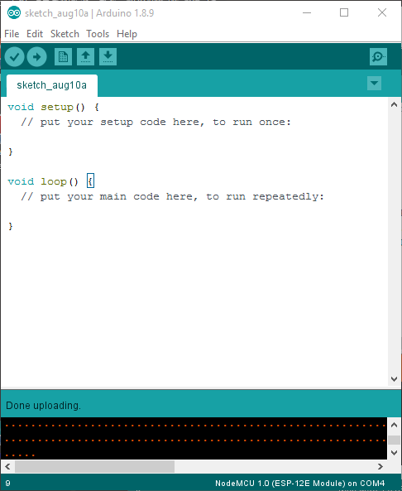The image size is (402, 491).
Task: Click horizontal scrollbar right arrow
Action: pos(380,467)
